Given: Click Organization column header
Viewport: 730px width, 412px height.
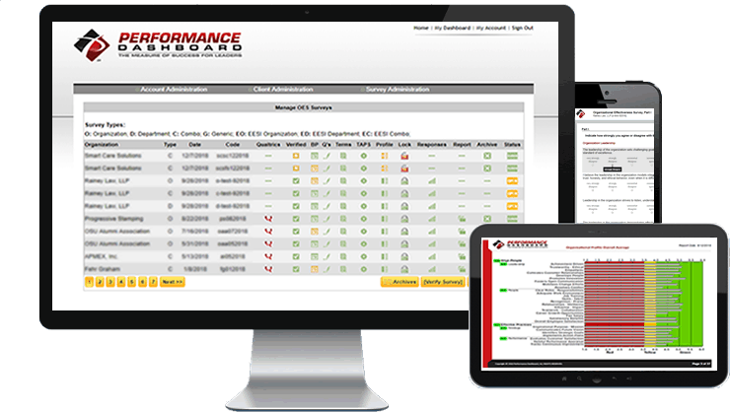Looking at the screenshot, I should [102, 145].
